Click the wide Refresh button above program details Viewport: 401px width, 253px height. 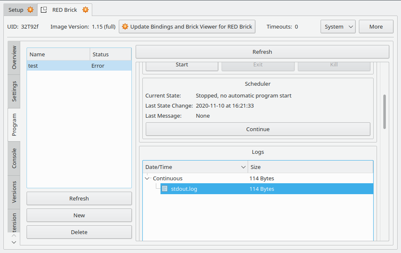pos(262,52)
